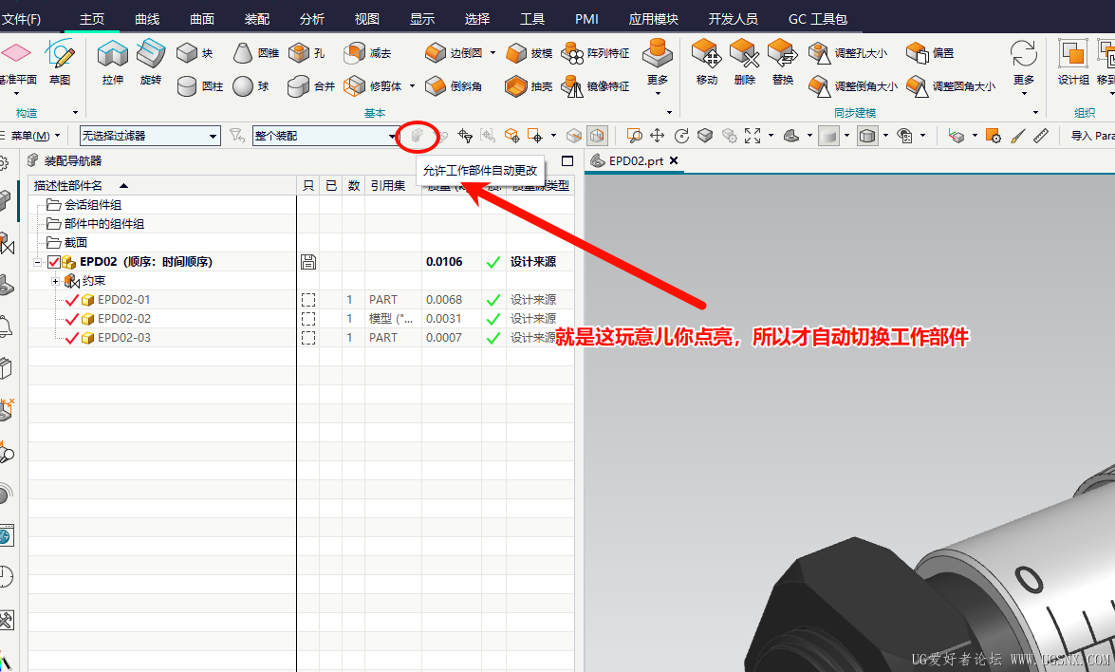The width and height of the screenshot is (1115, 672).
Task: Expand the 修剪体 dropdown arrow
Action: point(412,86)
